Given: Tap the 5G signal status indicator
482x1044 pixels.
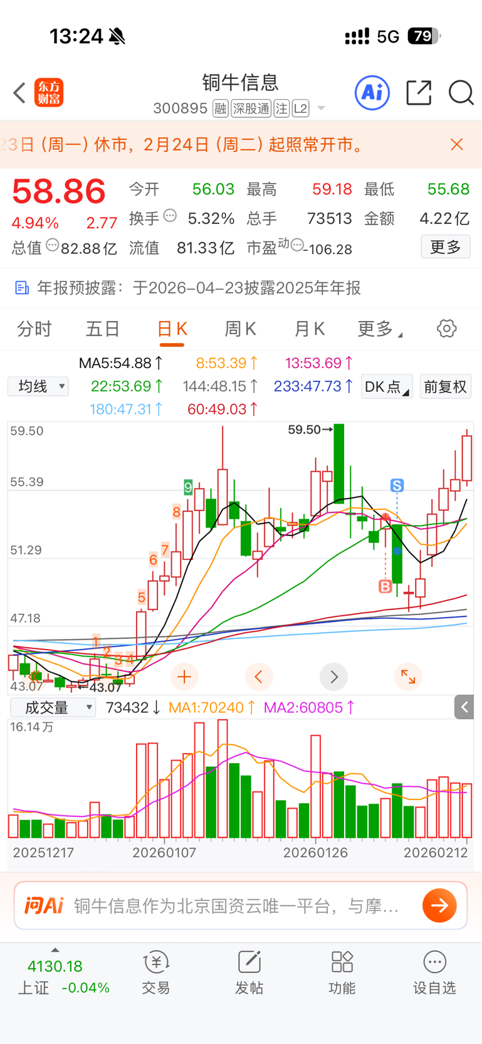Looking at the screenshot, I should click(388, 36).
